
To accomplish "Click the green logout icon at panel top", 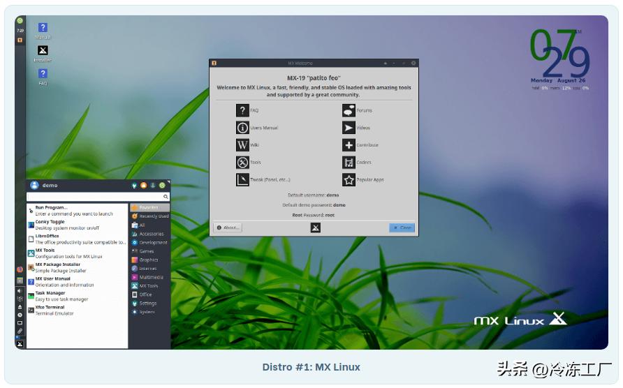I will pos(20,21).
